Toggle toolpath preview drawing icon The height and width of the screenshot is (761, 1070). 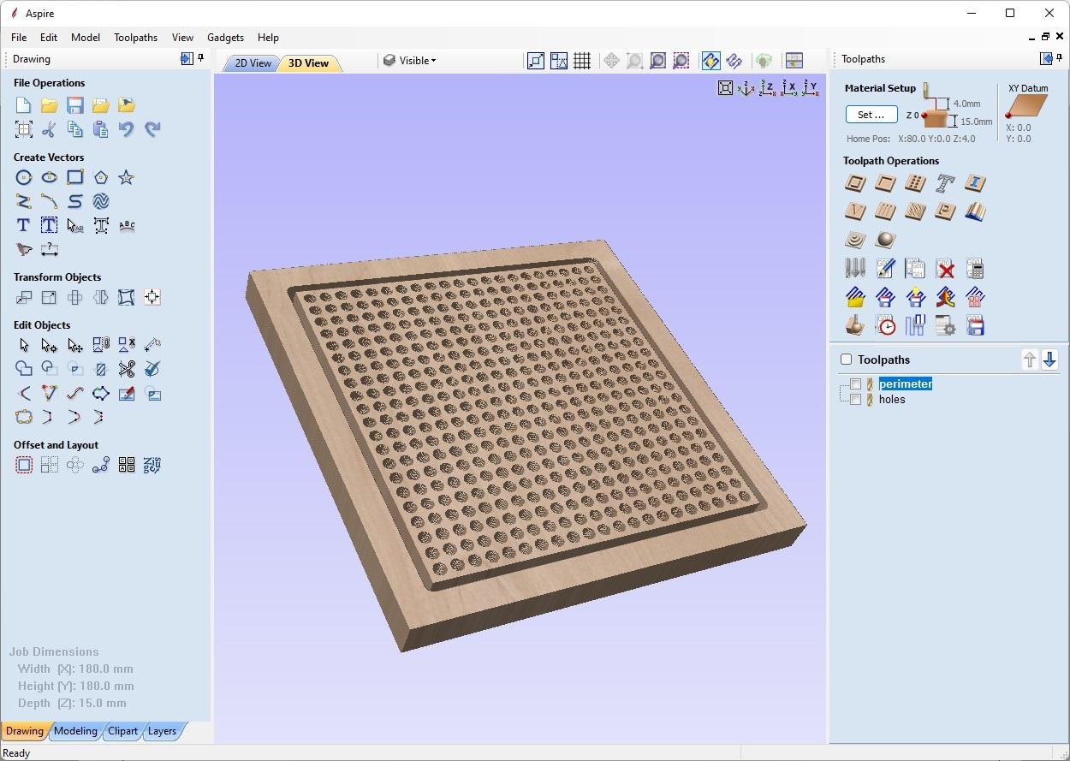710,61
